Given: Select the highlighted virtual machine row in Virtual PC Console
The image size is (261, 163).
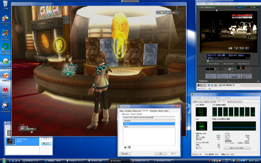Looking at the screenshot, I should pyautogui.click(x=22, y=141).
